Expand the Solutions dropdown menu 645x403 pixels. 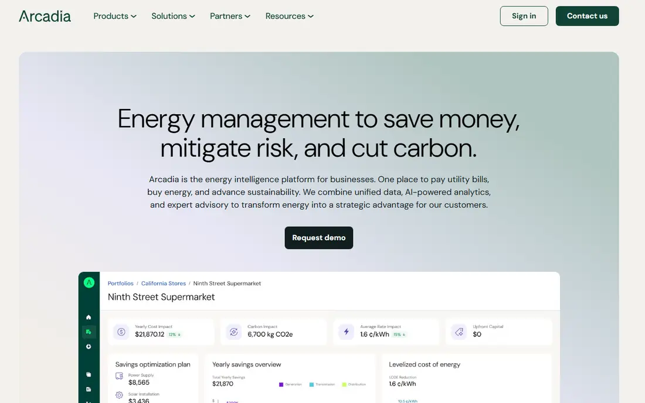[173, 16]
